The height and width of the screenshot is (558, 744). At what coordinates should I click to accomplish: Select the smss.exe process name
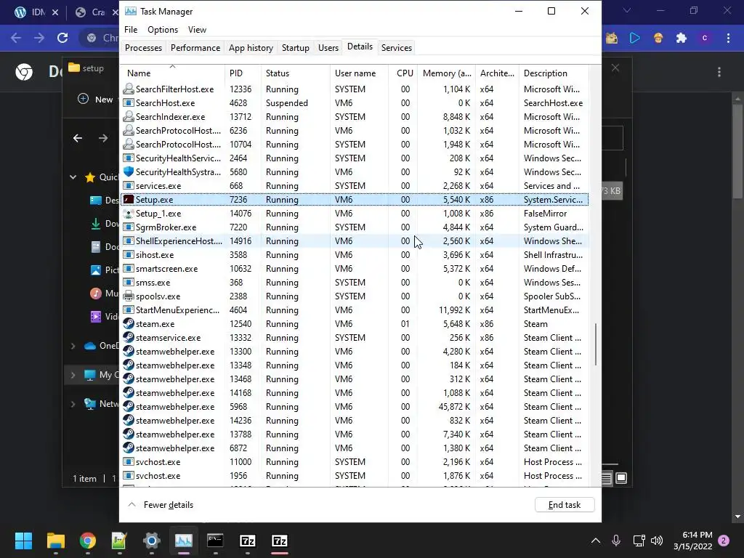click(x=153, y=283)
